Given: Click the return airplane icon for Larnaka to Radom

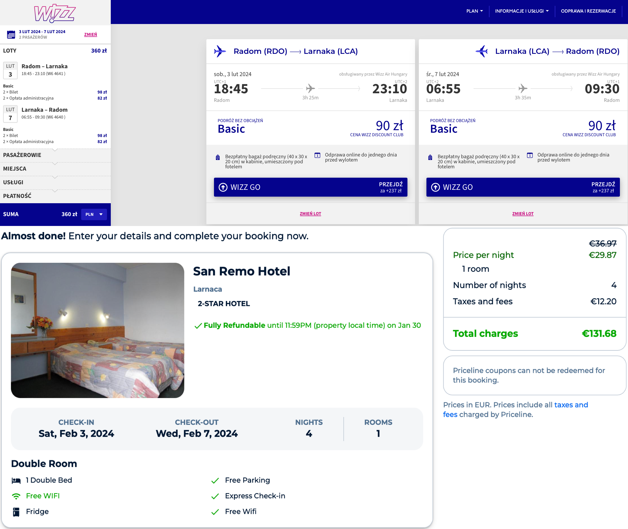Looking at the screenshot, I should coord(482,51).
